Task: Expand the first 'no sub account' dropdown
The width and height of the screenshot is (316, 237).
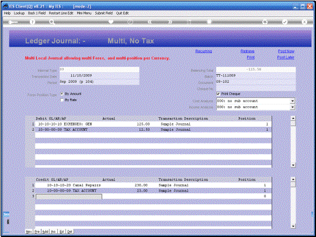Action: point(293,101)
